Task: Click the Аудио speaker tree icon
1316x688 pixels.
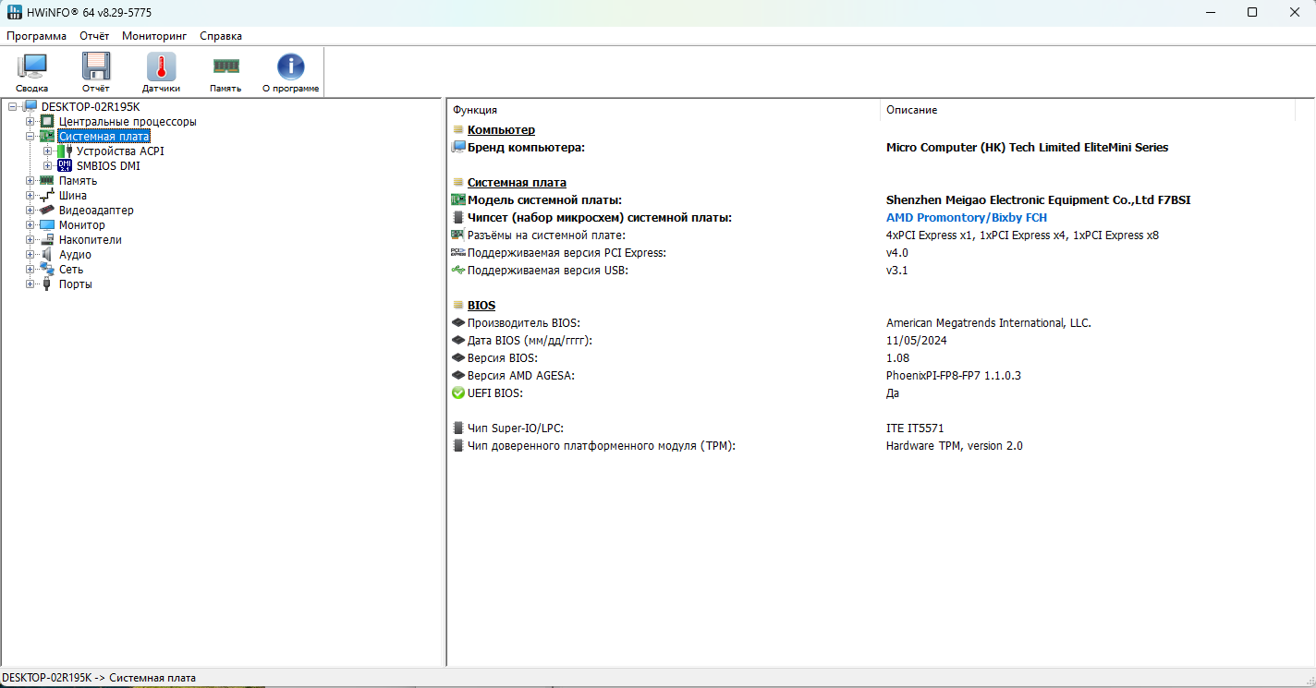Action: click(x=47, y=255)
